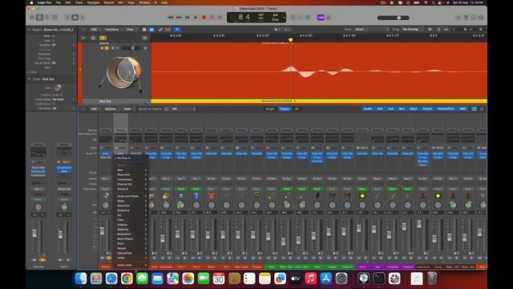Select the Tracks mixer view tab
513x289 pixels.
tap(285, 109)
